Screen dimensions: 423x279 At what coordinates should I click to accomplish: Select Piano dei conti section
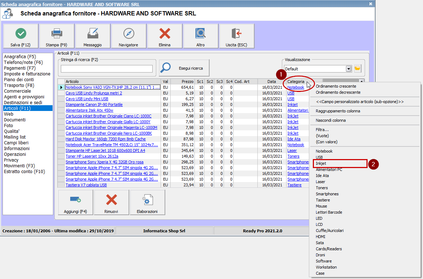(x=19, y=80)
